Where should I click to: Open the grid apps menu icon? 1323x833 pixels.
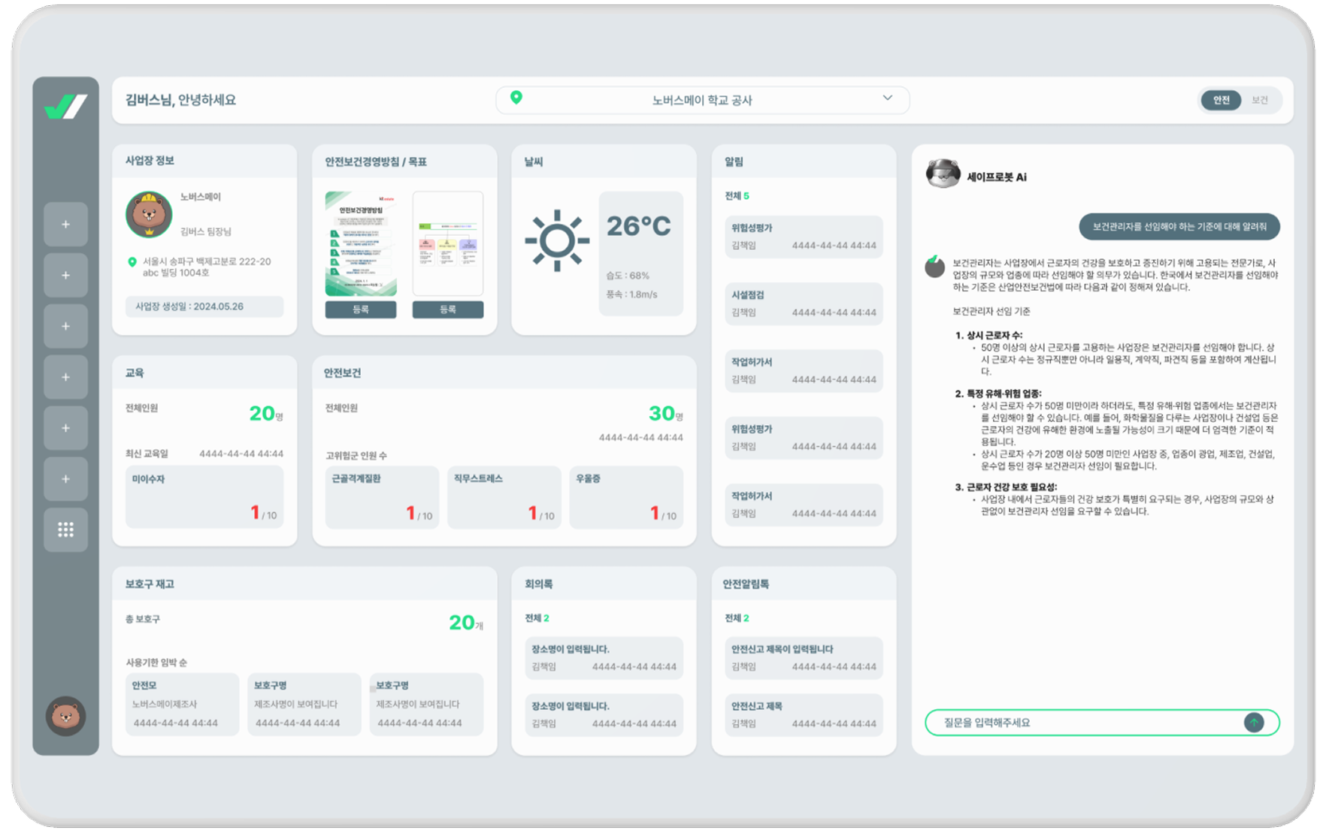65,530
